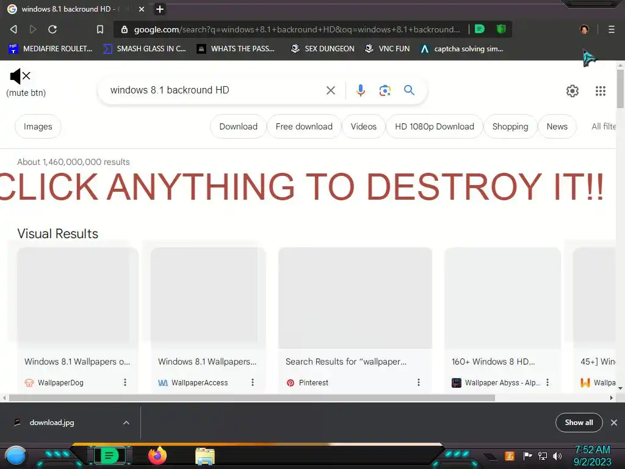Submit search with the magnifying glass icon

[x=409, y=90]
